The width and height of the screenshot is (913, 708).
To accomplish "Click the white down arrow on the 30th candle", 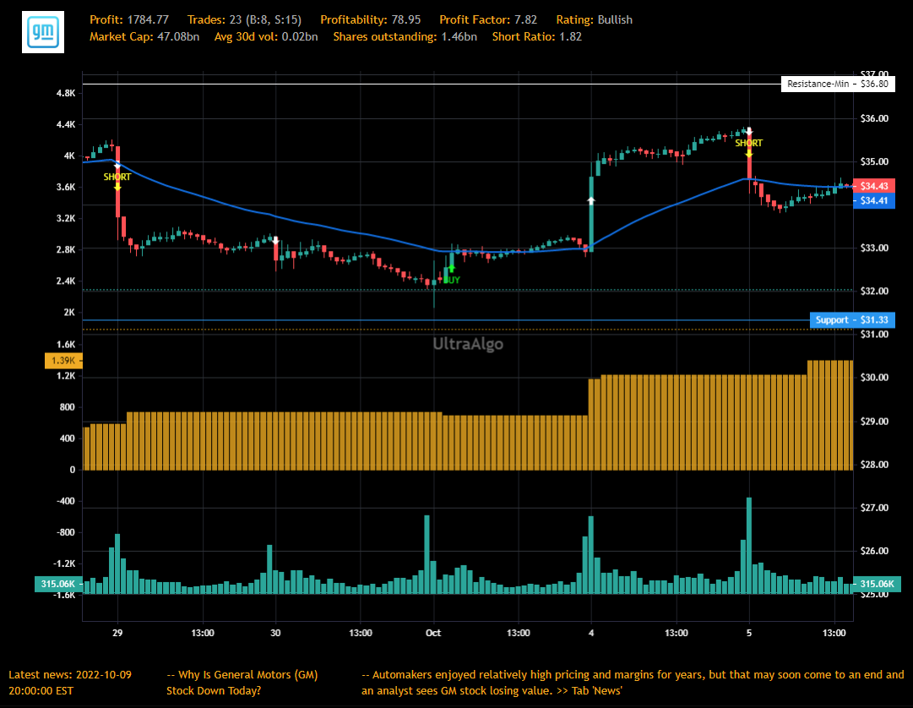I will (x=275, y=240).
